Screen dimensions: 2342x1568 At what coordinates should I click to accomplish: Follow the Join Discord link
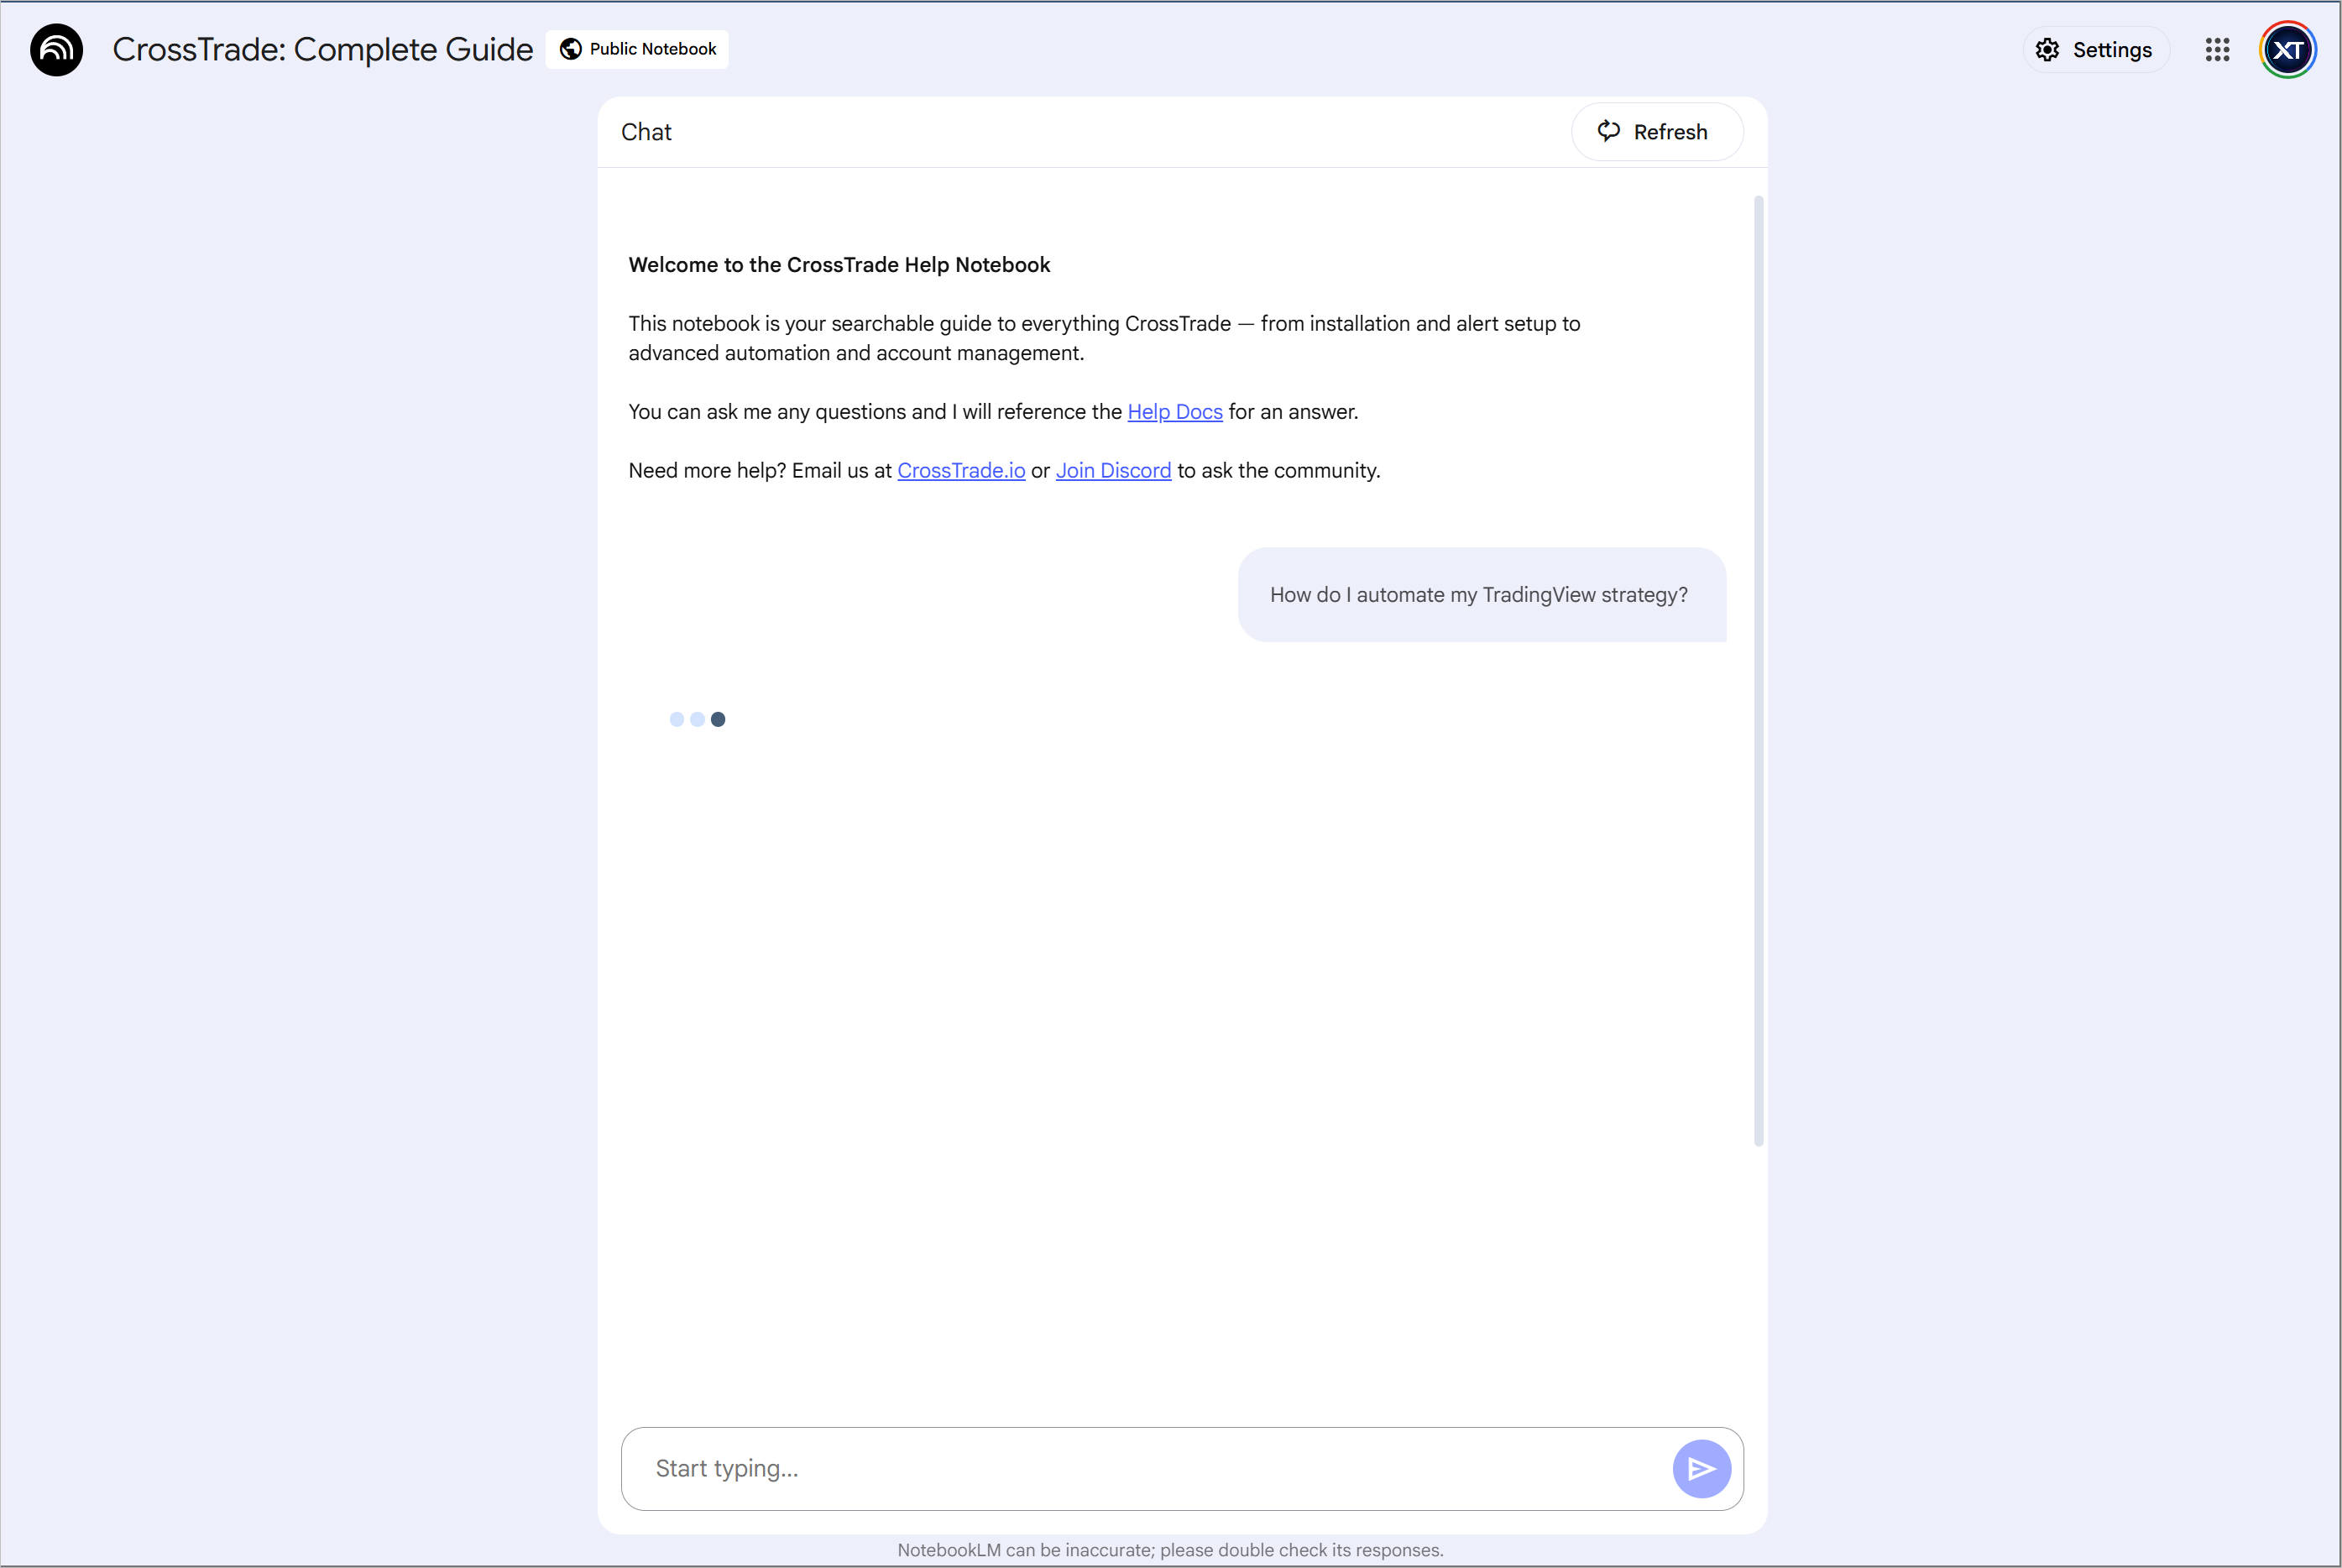(1113, 470)
